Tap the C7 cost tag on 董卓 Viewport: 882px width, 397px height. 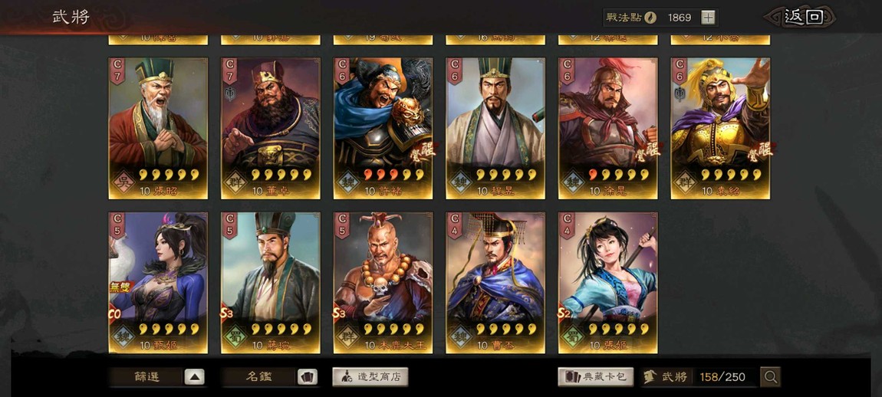(x=229, y=71)
